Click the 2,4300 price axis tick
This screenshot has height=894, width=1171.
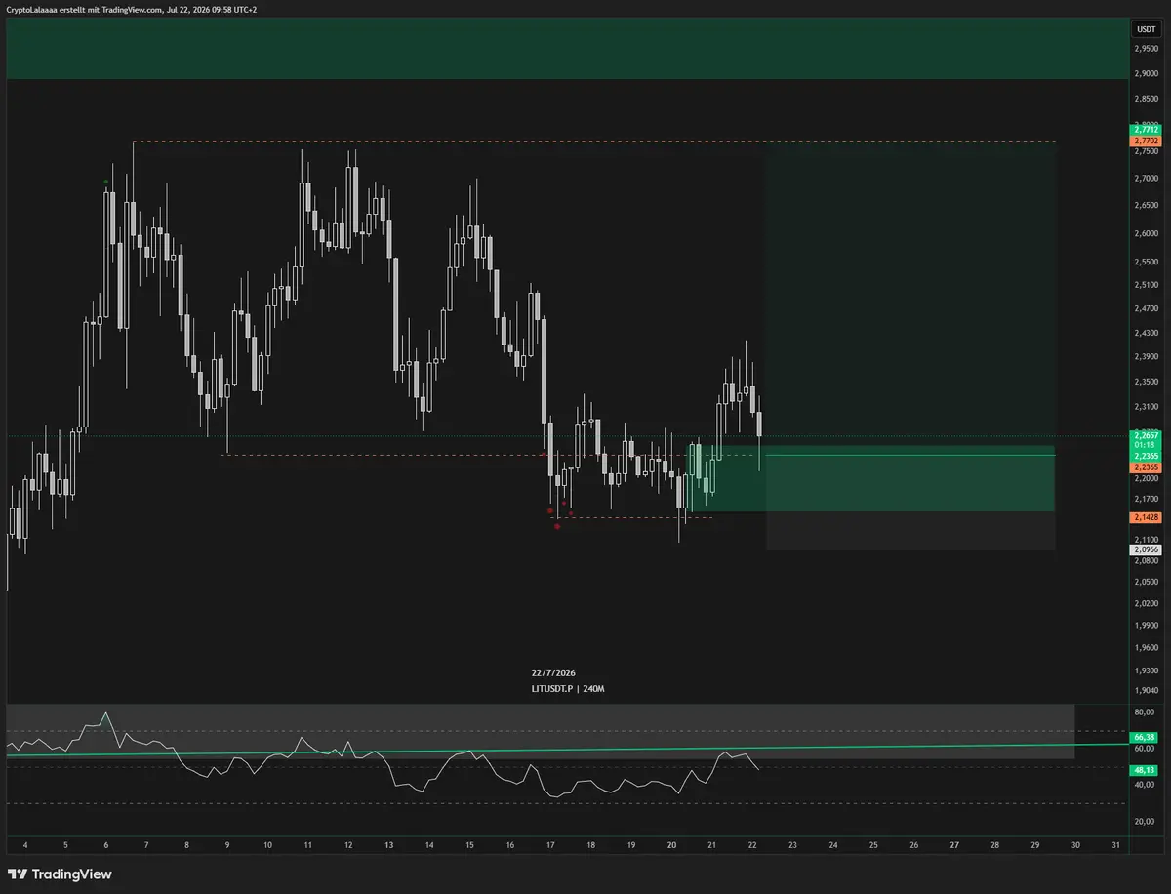[1146, 333]
